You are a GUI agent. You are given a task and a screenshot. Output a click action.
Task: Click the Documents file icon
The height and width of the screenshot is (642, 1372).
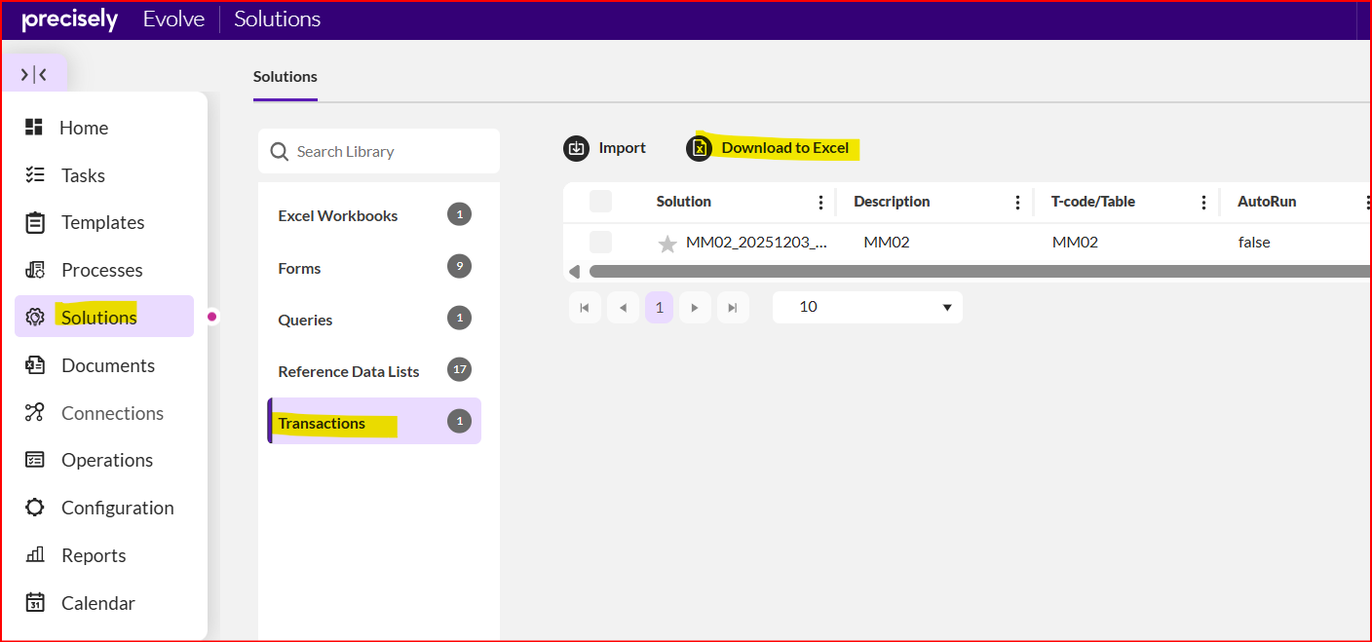(x=35, y=364)
